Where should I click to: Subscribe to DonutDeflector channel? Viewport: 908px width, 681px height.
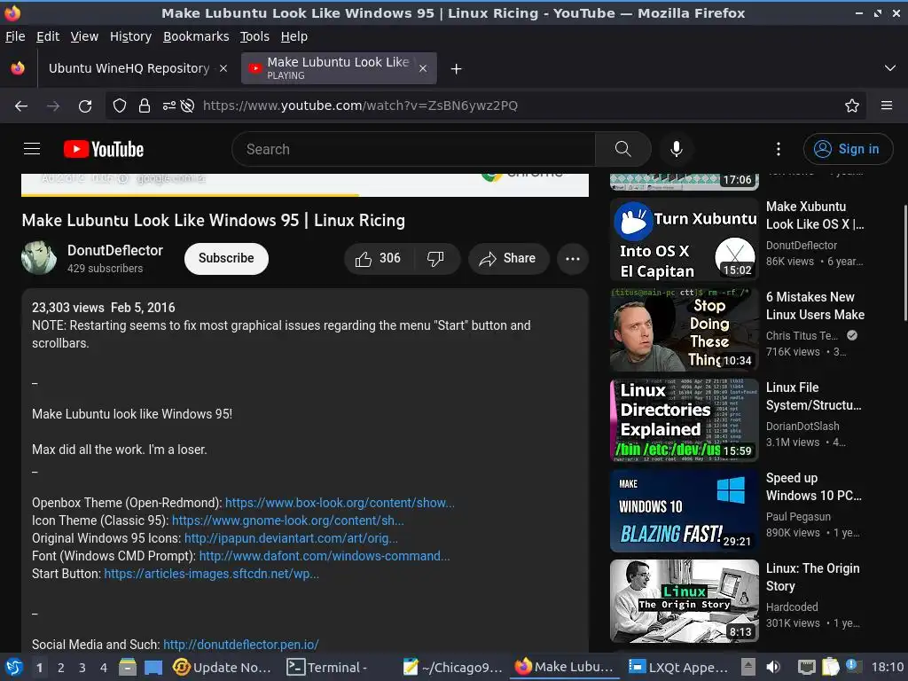tap(226, 258)
